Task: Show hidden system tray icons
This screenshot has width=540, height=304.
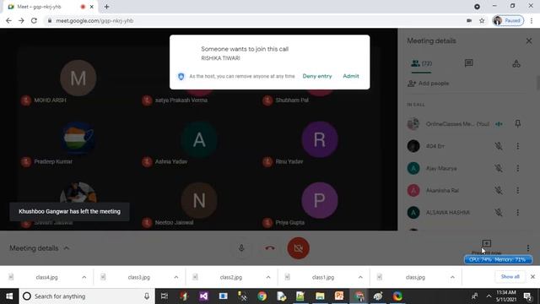Action: coord(489,296)
